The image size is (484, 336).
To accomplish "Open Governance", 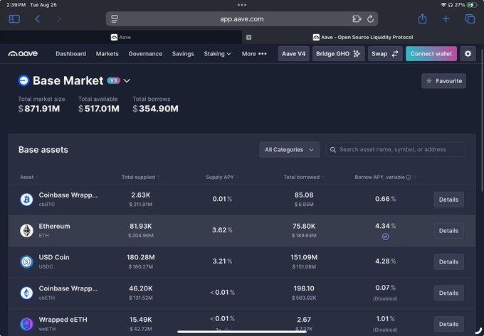I will pyautogui.click(x=145, y=53).
